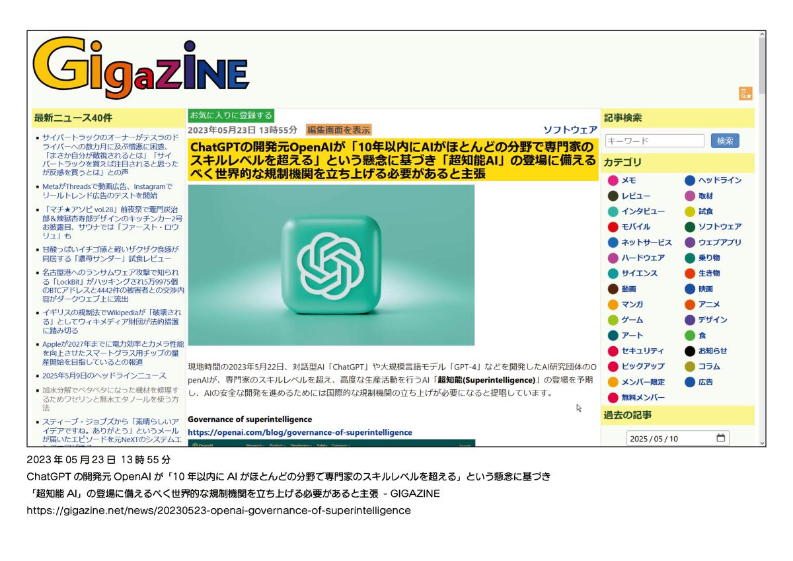Click the colored dot beside ゲーム

tap(613, 320)
